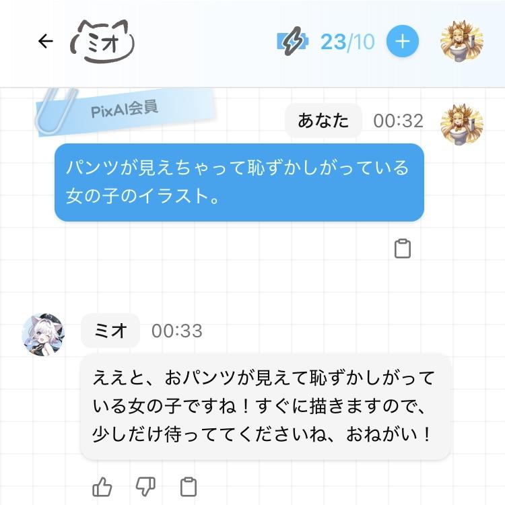Open profile avatar in the header

click(x=462, y=41)
